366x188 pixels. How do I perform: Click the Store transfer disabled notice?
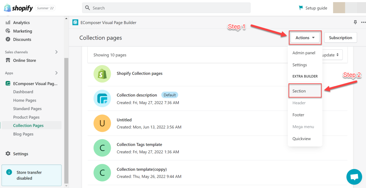(x=31, y=175)
